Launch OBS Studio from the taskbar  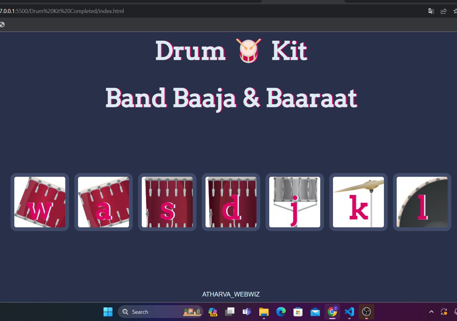pyautogui.click(x=366, y=312)
